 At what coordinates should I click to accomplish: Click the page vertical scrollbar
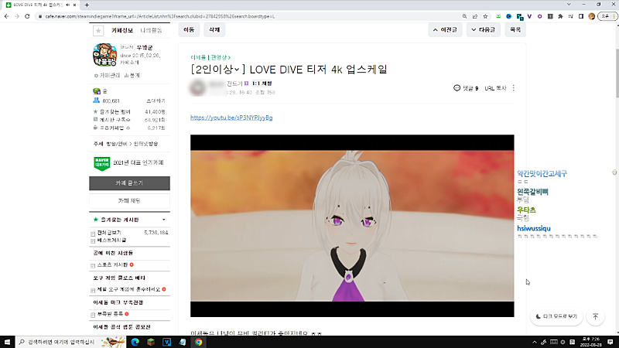coord(617,73)
